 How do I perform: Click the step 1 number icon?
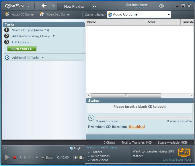7,30
